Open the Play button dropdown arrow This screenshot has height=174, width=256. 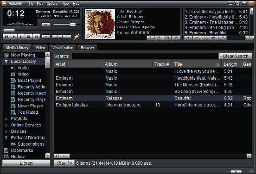71,163
